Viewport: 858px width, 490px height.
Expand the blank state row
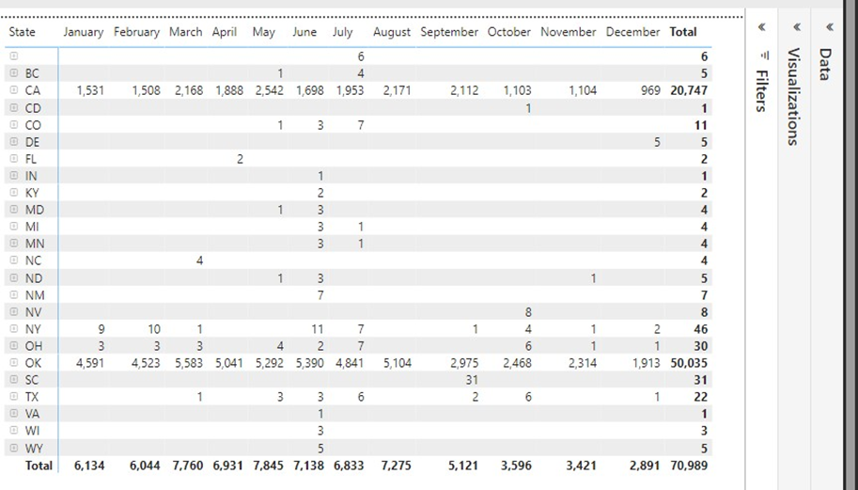click(14, 55)
